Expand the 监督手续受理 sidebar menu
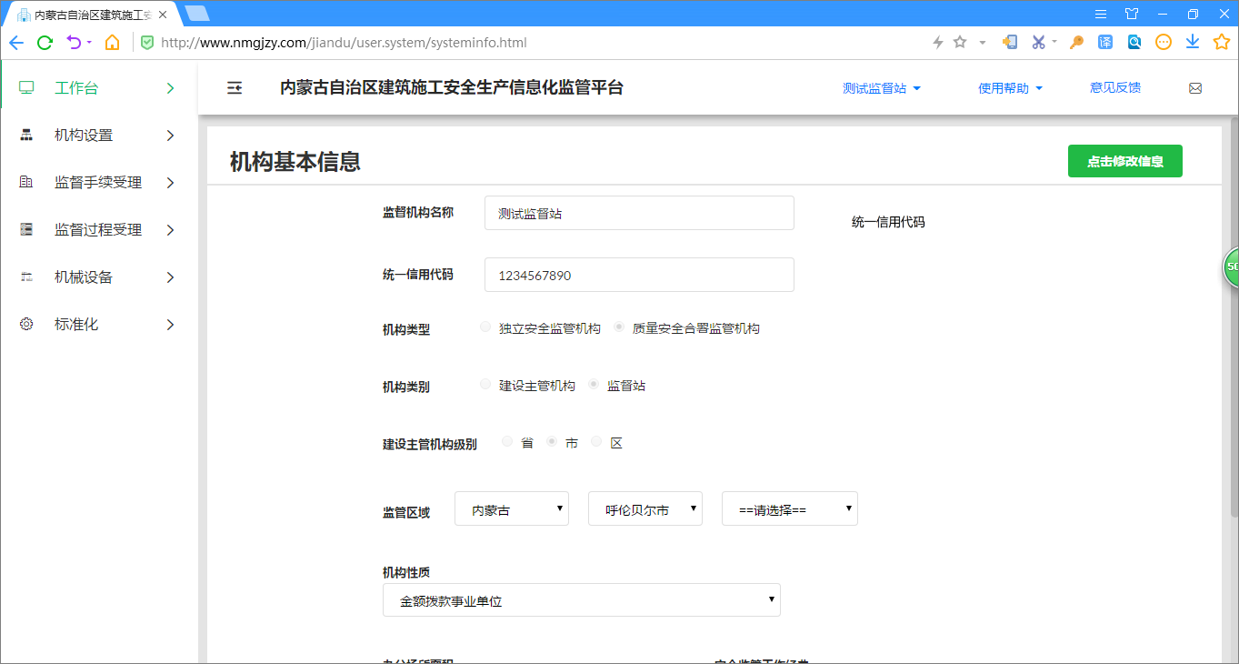Image resolution: width=1239 pixels, height=664 pixels. click(98, 183)
